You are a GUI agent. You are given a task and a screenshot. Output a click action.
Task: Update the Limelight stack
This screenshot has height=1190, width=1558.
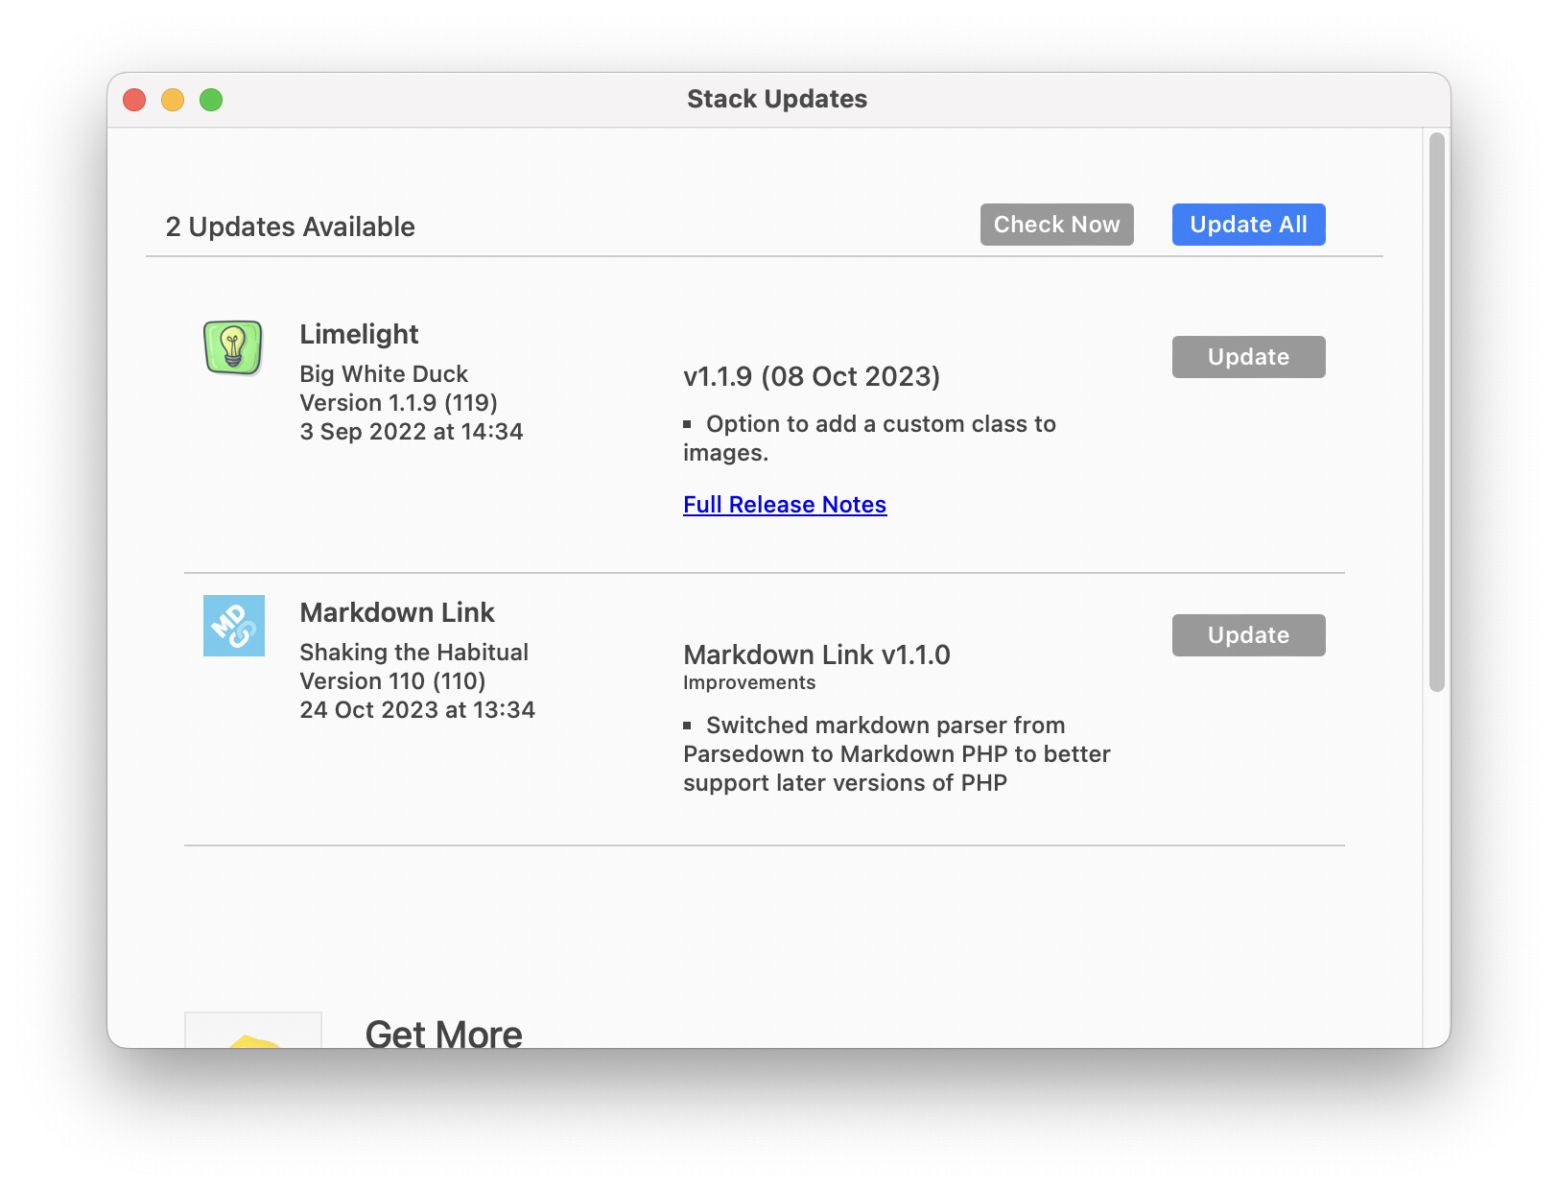(x=1248, y=357)
